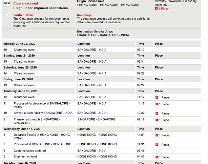Click 1 Piece text in checkpoint 9 row
This screenshot has height=164, width=208.
tap(164, 120)
